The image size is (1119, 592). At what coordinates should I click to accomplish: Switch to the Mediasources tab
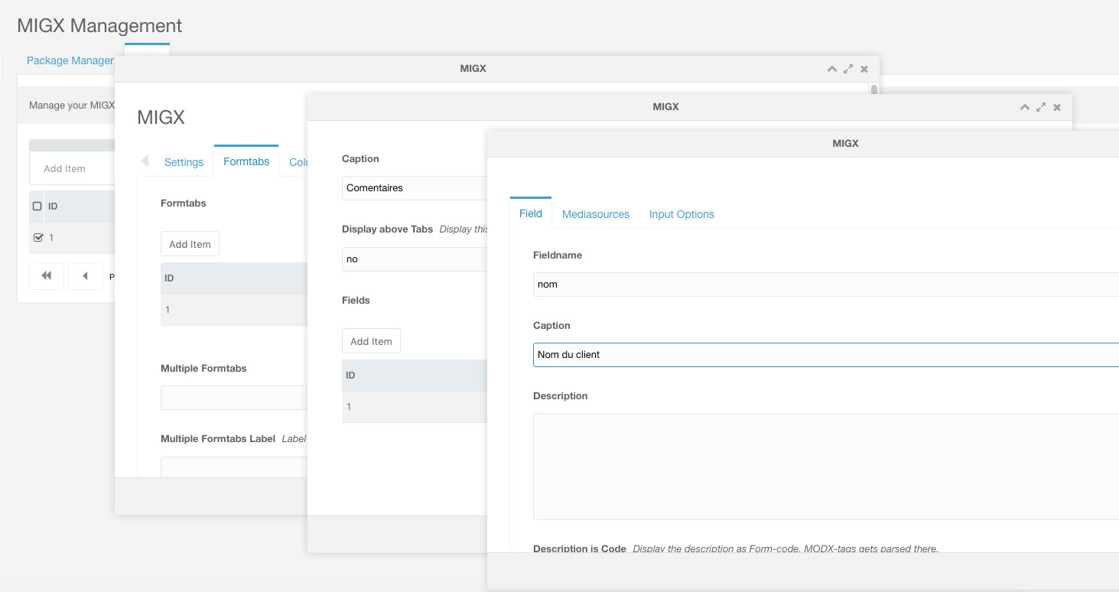(596, 214)
